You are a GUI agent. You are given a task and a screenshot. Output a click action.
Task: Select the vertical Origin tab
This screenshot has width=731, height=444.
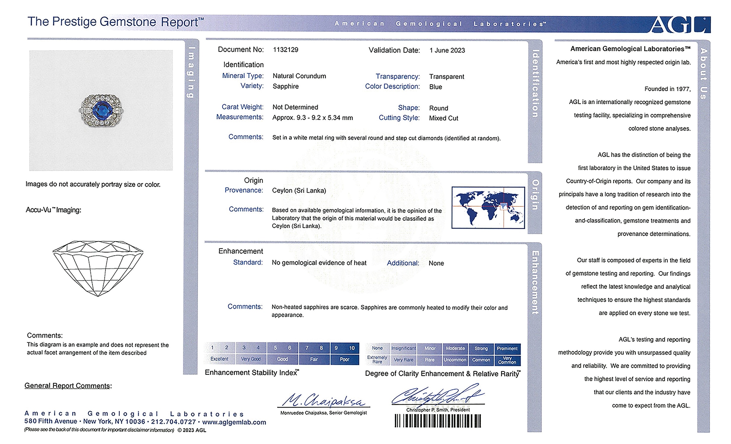(x=534, y=195)
